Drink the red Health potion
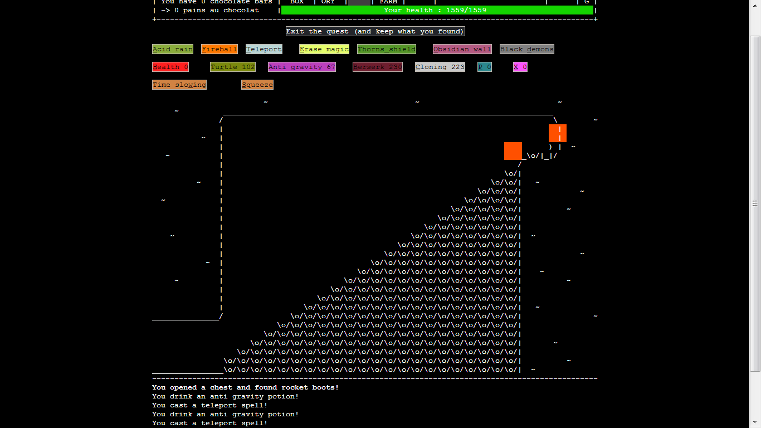 (x=170, y=67)
